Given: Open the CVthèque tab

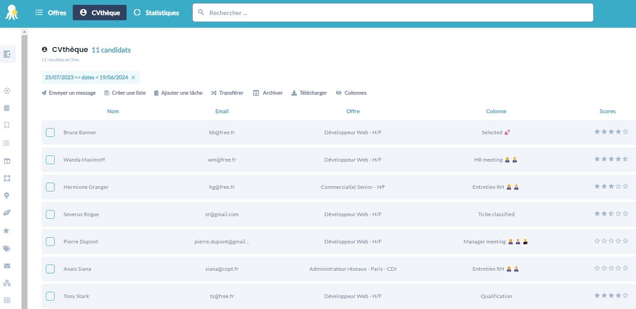Looking at the screenshot, I should point(100,13).
